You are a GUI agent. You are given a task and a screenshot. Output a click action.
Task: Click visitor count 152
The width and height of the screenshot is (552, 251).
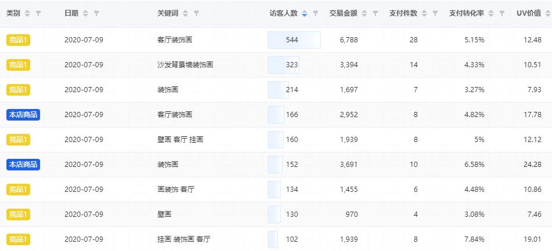292,165
